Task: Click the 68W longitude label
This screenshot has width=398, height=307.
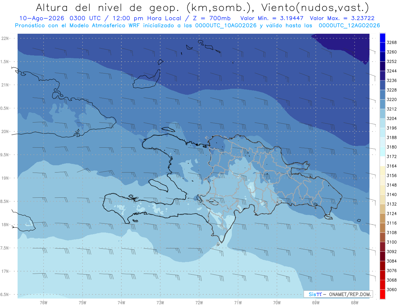Action: pyautogui.click(x=355, y=303)
